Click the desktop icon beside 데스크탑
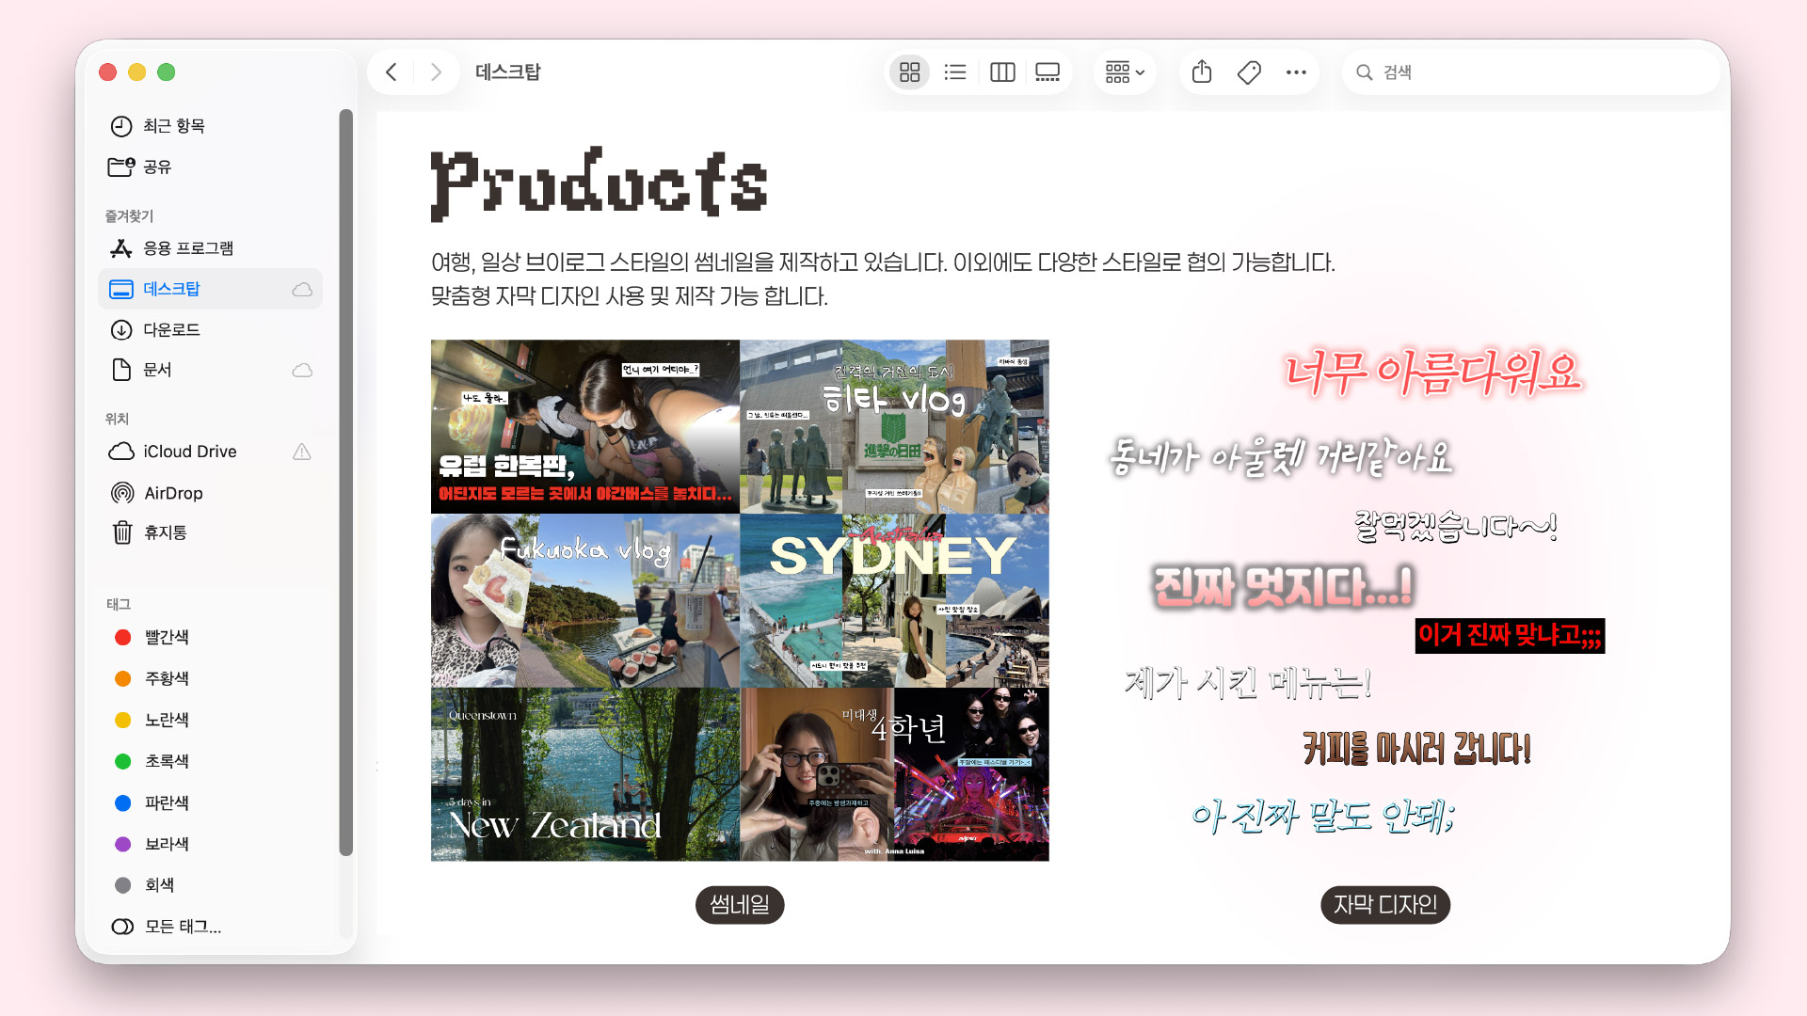The image size is (1807, 1016). tap(121, 289)
